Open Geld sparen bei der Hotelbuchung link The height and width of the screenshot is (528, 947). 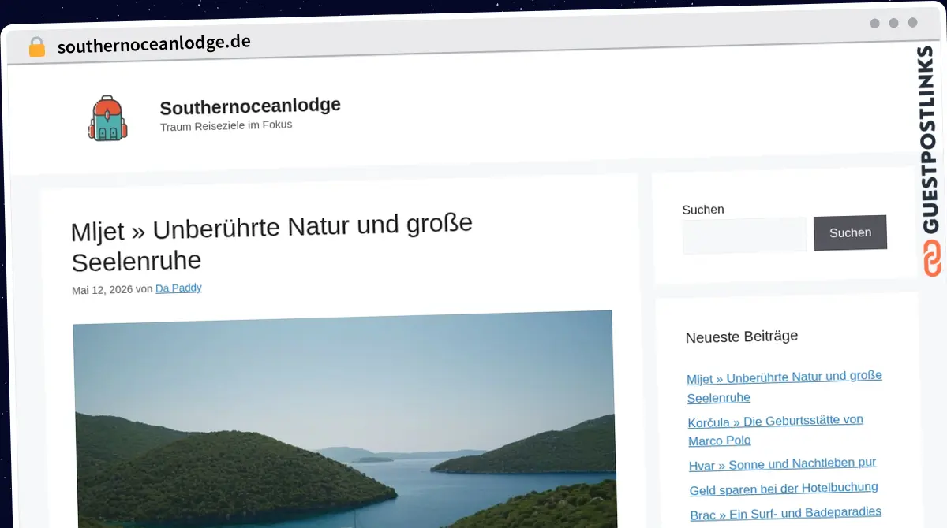click(x=784, y=489)
